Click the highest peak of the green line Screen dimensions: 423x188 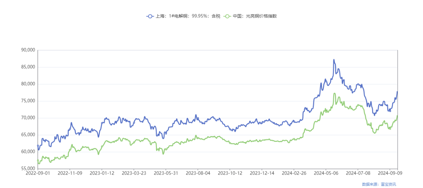(334, 94)
